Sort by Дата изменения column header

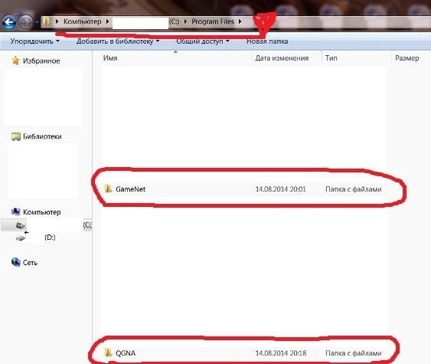282,58
